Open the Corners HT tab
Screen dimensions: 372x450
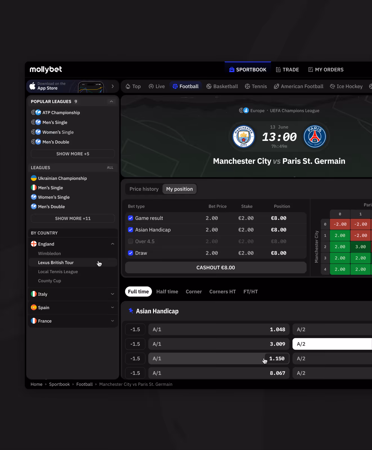(x=222, y=292)
